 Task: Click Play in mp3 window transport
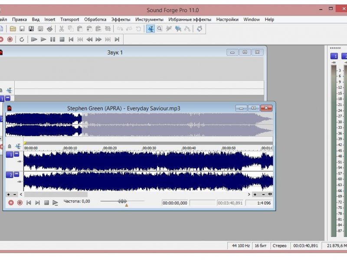(55, 202)
